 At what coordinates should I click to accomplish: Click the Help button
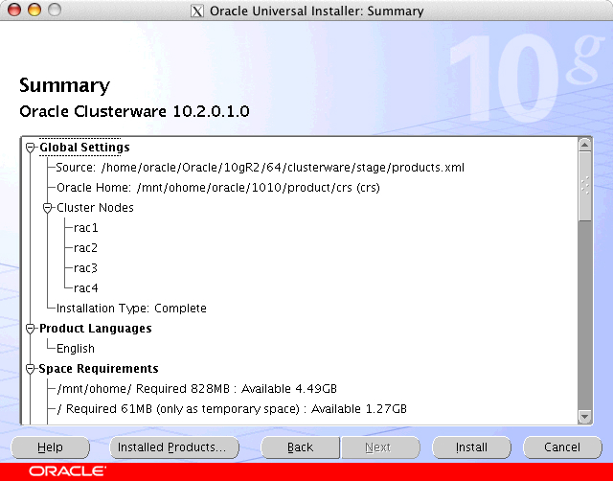[x=50, y=447]
